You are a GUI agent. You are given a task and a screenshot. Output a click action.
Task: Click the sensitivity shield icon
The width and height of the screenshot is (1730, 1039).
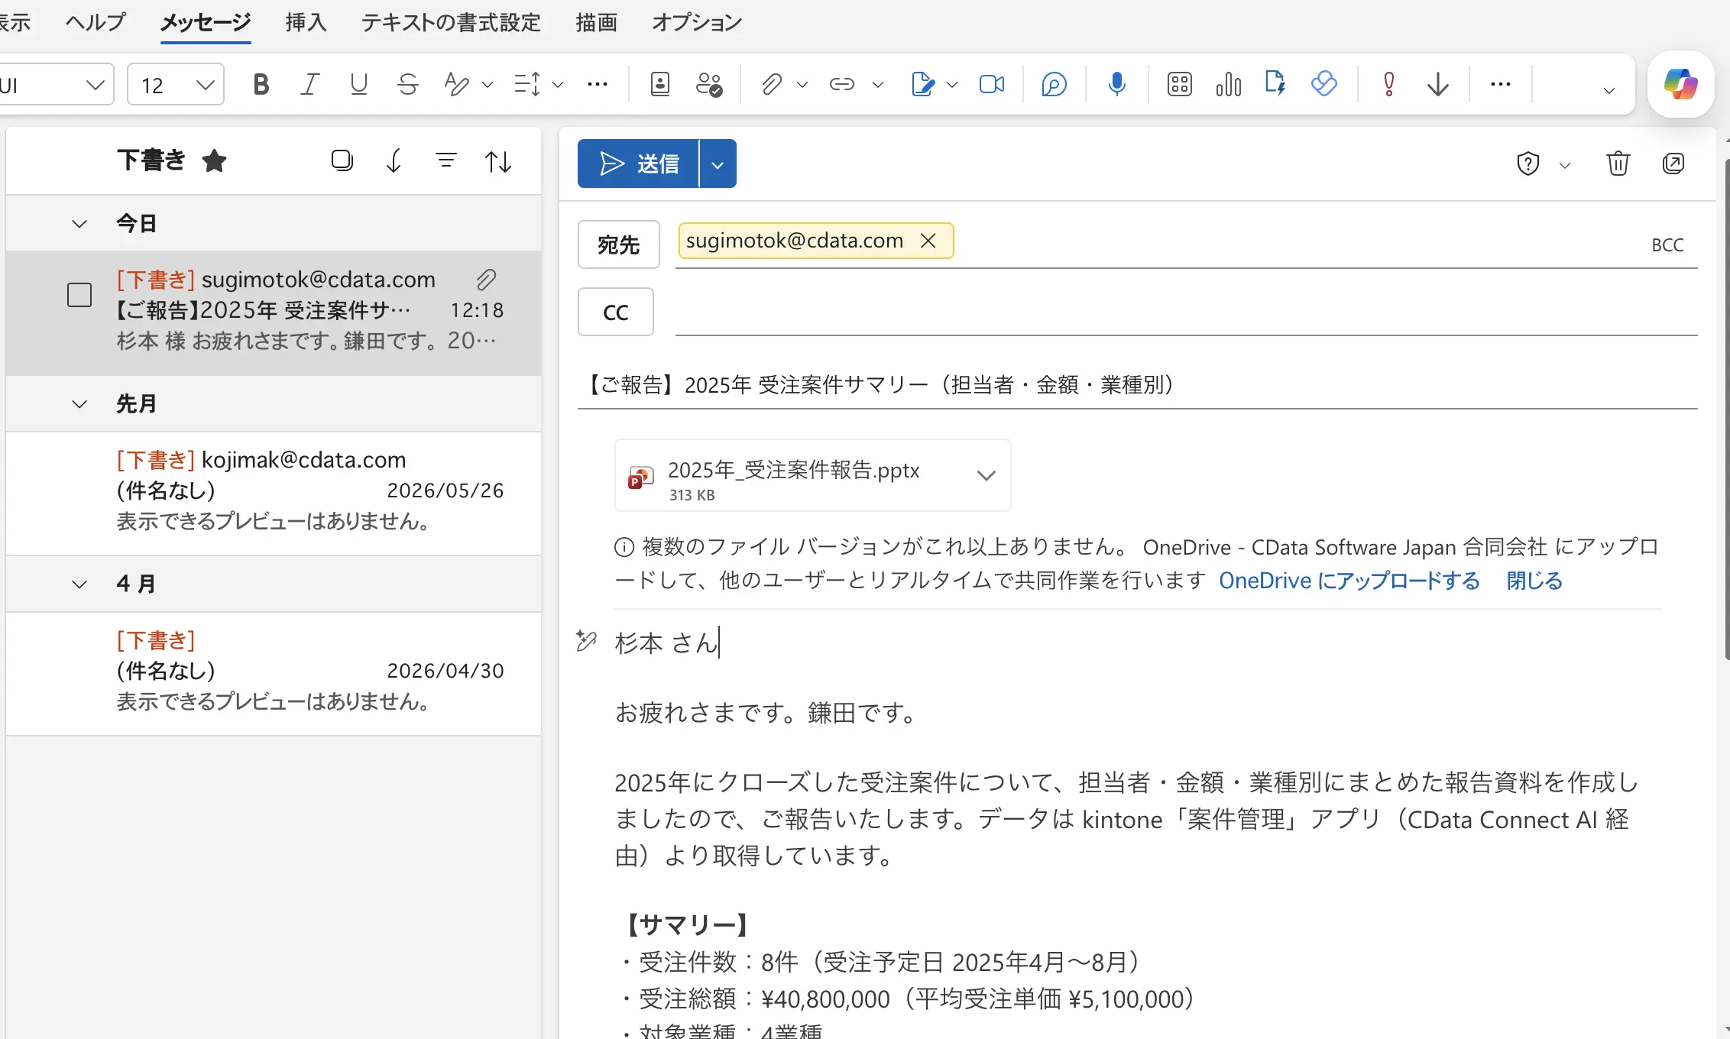[1528, 163]
